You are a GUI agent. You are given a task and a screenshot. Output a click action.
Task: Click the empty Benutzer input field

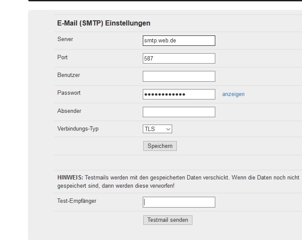[179, 77]
